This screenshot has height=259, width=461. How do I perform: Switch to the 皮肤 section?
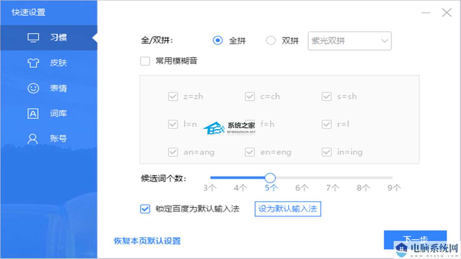58,63
